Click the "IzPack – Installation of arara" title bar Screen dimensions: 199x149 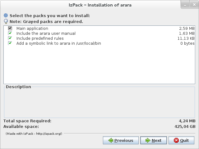[99, 5]
